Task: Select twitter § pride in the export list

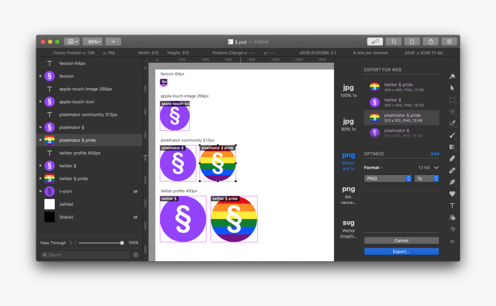Action: (401, 87)
